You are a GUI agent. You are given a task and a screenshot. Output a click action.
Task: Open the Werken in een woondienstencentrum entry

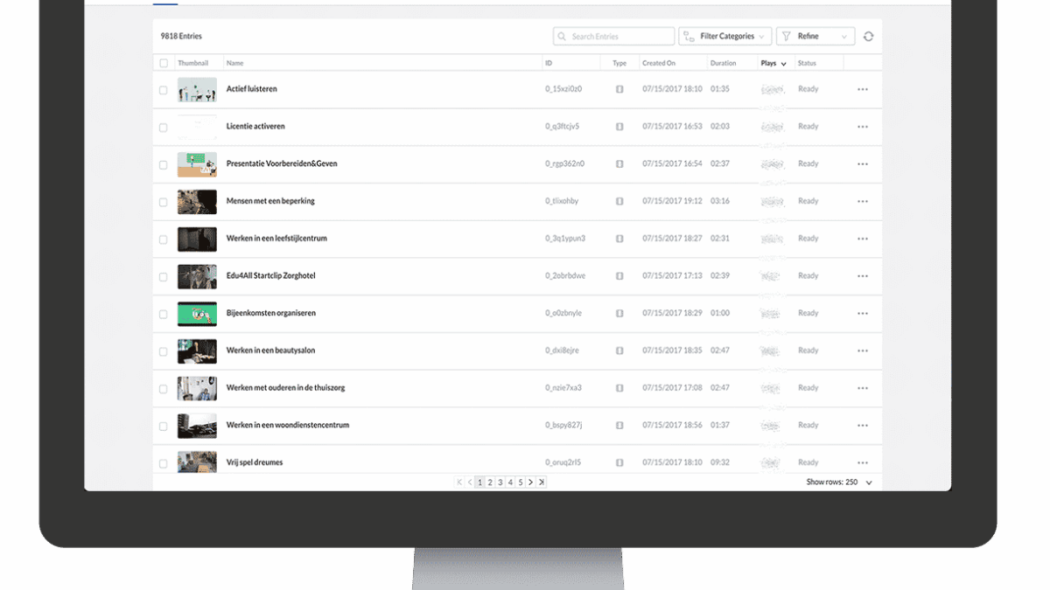point(288,426)
